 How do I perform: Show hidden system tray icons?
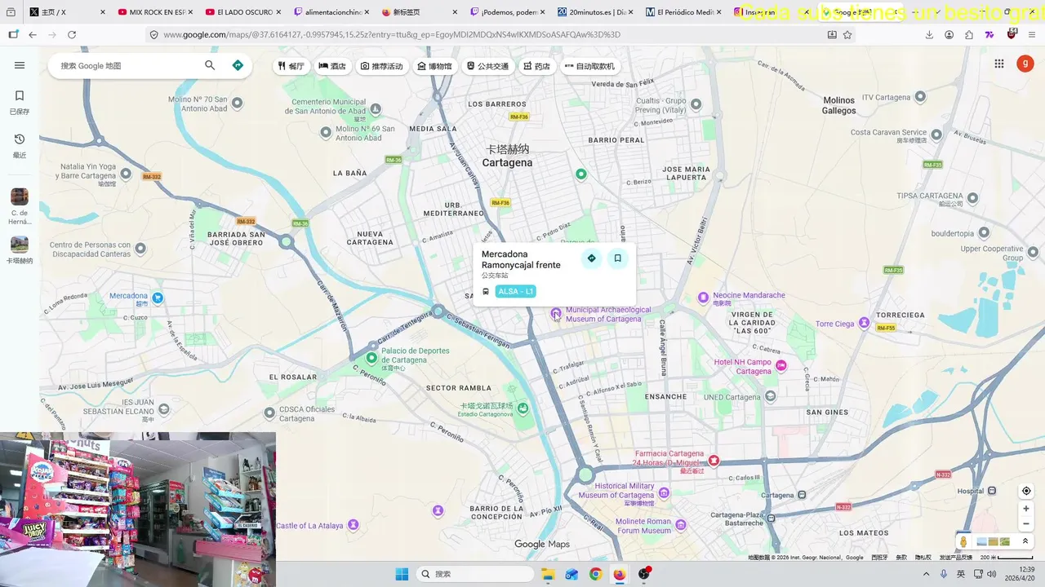(x=926, y=574)
